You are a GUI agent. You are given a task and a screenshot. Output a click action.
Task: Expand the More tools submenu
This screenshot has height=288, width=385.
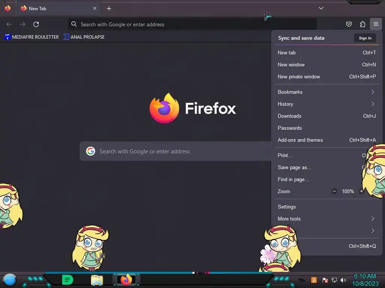[327, 219]
